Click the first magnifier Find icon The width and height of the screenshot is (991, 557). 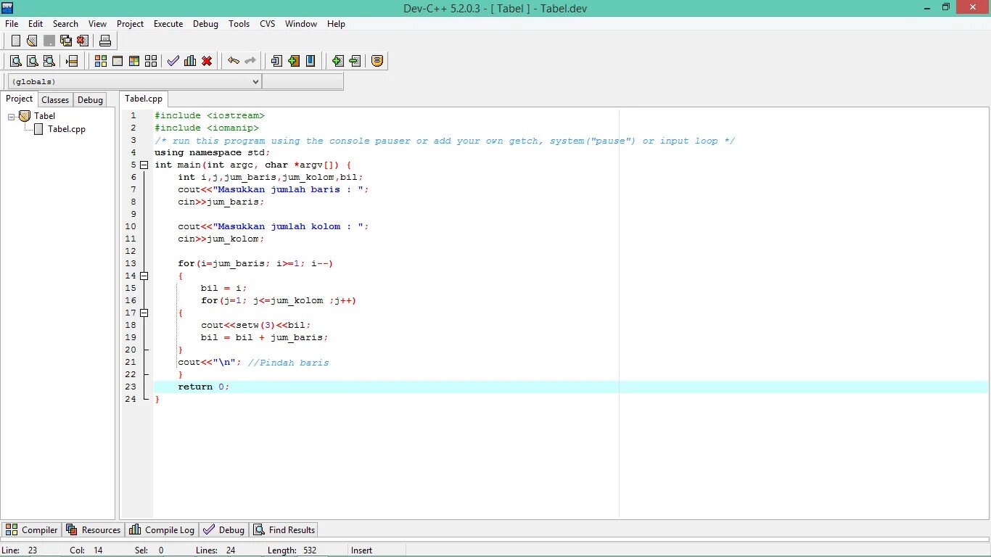15,61
